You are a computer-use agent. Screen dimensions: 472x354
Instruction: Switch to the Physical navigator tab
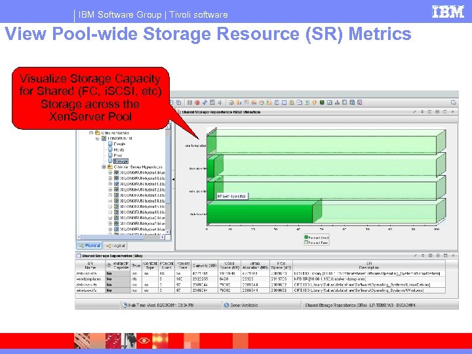click(89, 246)
